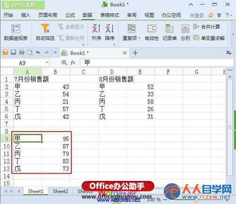Click the print icon in quick toolbar
The width and height of the screenshot is (236, 204).
(x=22, y=52)
